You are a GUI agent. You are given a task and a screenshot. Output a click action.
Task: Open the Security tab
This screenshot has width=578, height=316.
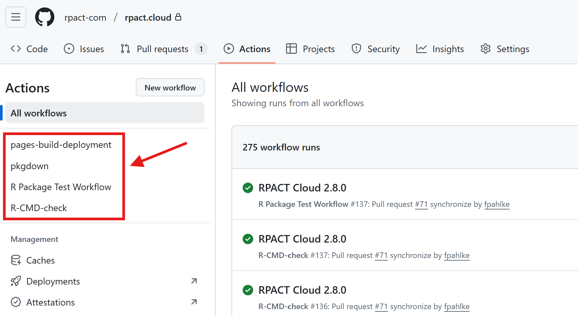(375, 49)
